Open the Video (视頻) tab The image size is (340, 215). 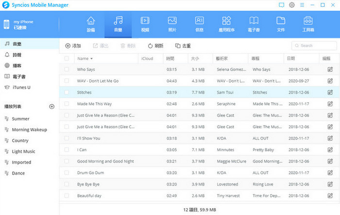(145, 24)
